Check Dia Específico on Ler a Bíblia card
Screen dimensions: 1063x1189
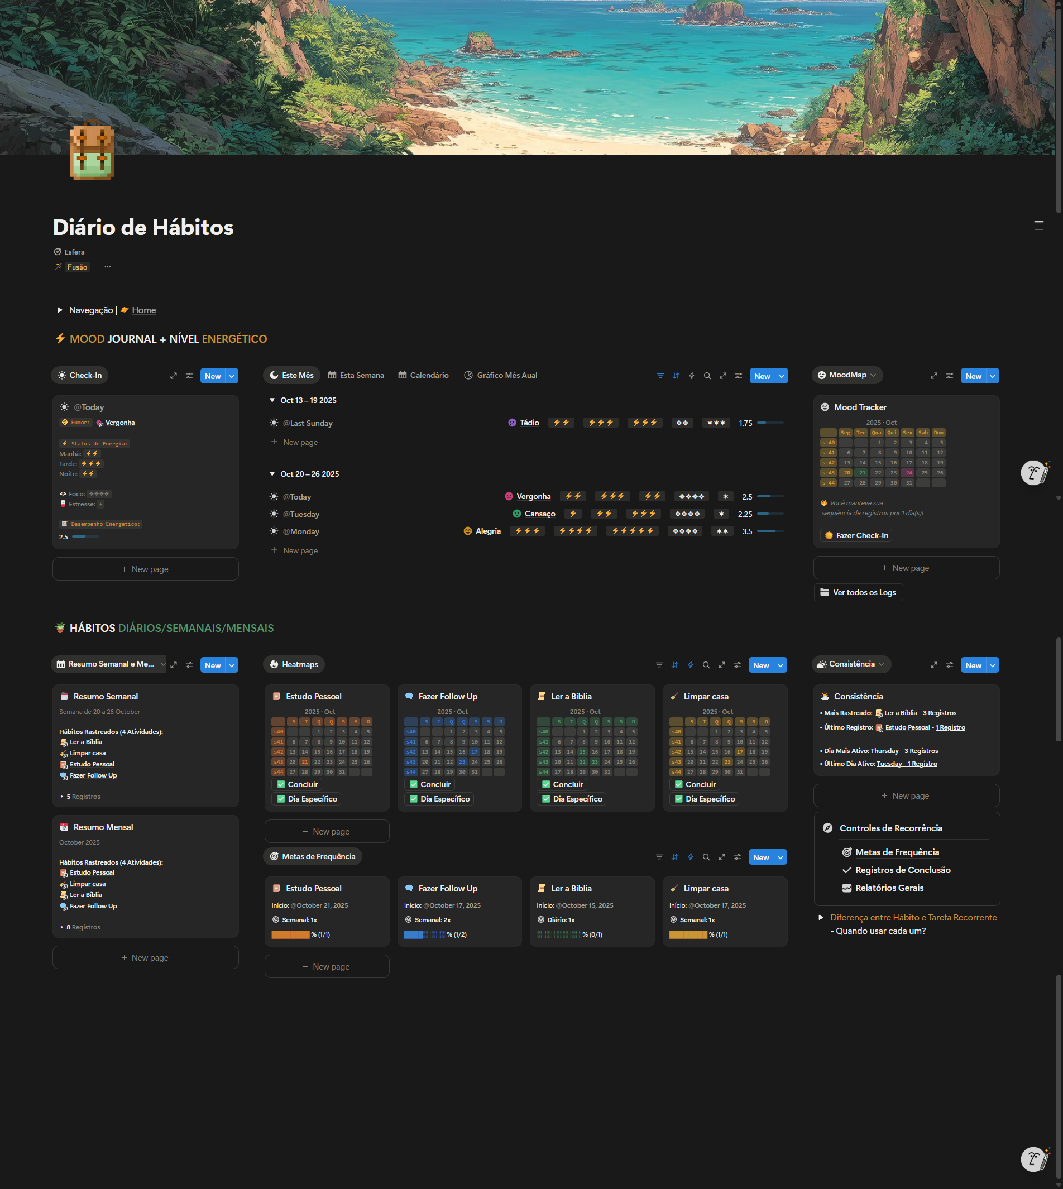[x=546, y=799]
